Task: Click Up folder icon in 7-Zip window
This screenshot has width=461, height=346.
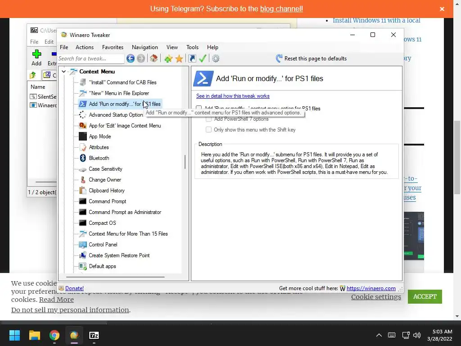Action: click(33, 75)
